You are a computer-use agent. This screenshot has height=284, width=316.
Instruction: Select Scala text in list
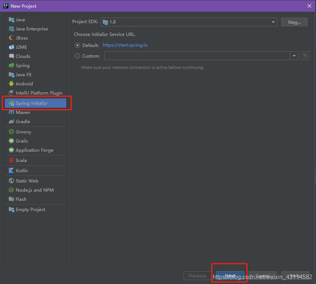21,161
